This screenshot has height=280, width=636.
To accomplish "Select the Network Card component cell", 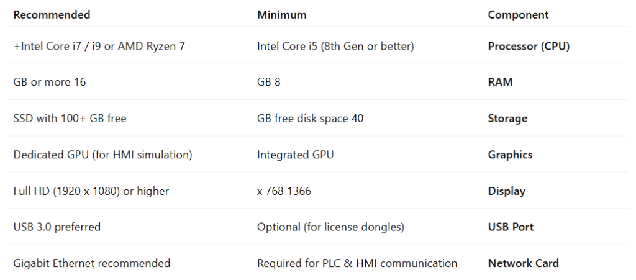I will tap(523, 263).
